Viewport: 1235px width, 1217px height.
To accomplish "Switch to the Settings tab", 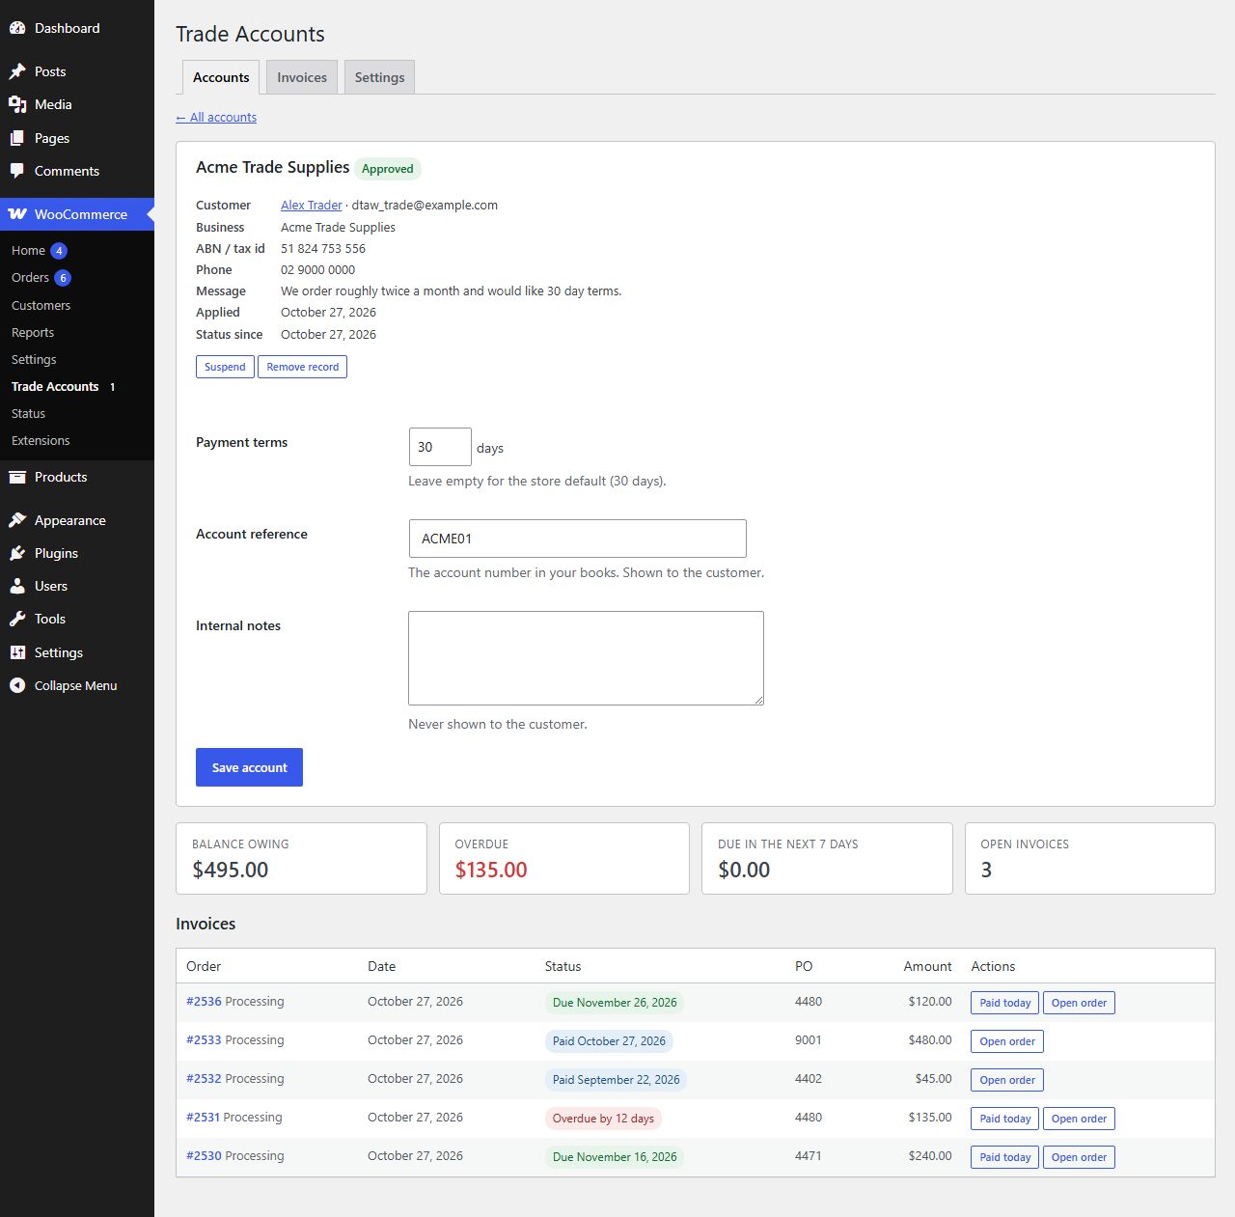I will [x=379, y=77].
